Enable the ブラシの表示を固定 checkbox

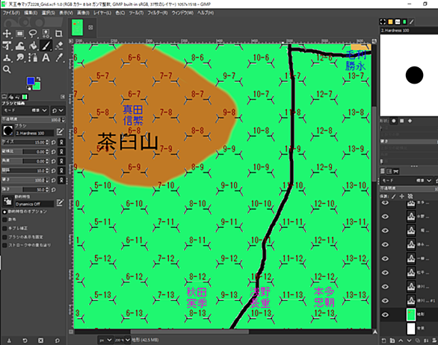pos(4,237)
